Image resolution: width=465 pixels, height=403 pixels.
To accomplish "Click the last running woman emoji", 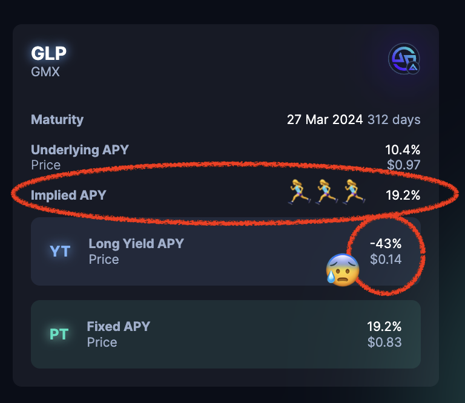I will point(354,192).
